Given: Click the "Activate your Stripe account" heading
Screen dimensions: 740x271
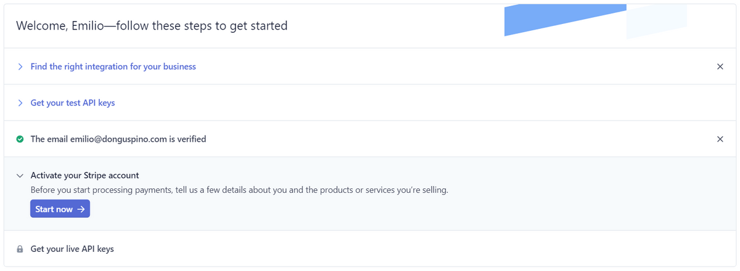Looking at the screenshot, I should pyautogui.click(x=84, y=176).
